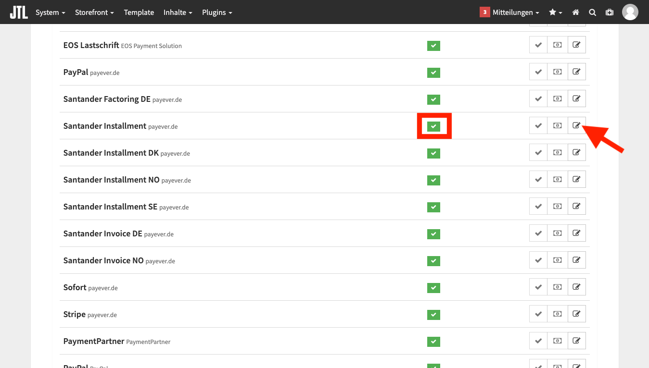Open money icon for Santander Installment SE
The image size is (649, 368).
click(557, 206)
